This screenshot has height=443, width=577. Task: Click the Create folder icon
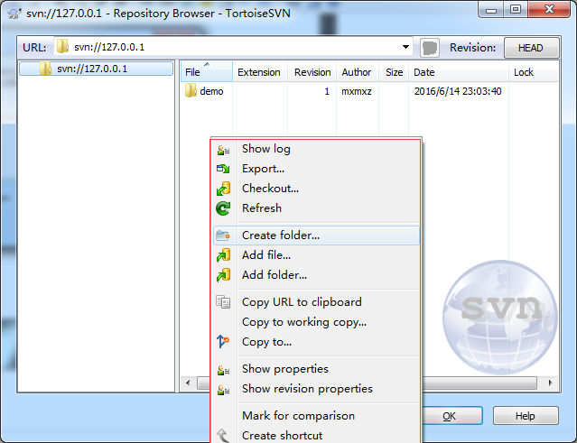pos(223,235)
